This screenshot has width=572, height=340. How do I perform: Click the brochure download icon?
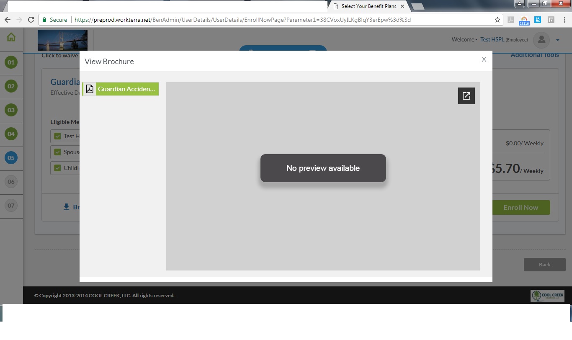[66, 207]
